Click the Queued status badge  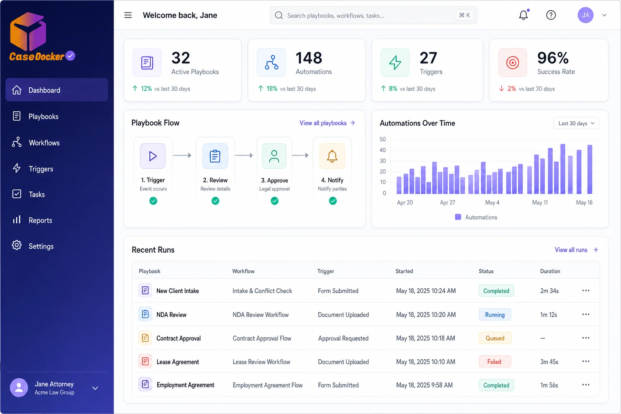(x=495, y=338)
